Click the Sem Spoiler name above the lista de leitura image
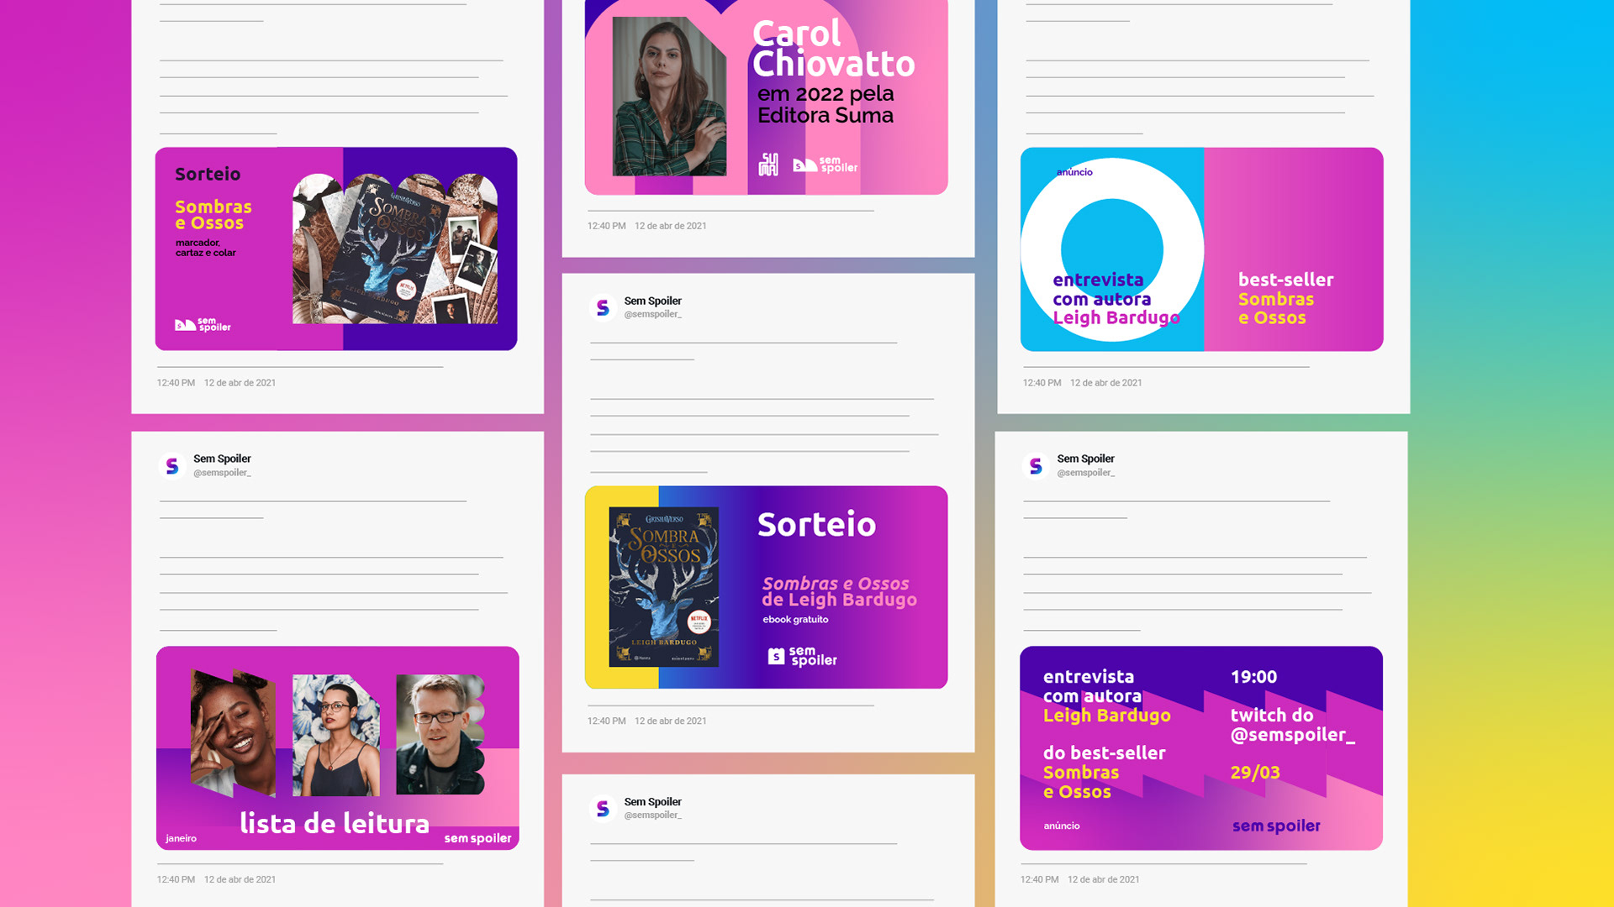 click(x=222, y=459)
